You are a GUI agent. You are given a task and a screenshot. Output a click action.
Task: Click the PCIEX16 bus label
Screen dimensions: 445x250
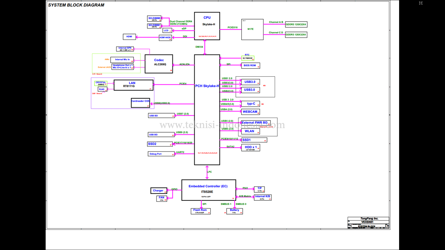(233, 27)
